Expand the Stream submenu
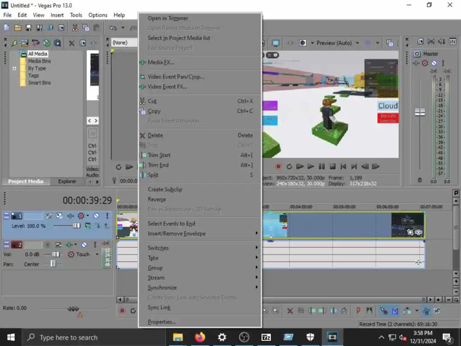Viewport: 461px width, 346px height. coord(200,278)
